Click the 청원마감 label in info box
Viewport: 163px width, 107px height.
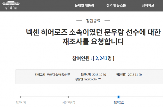121,75
